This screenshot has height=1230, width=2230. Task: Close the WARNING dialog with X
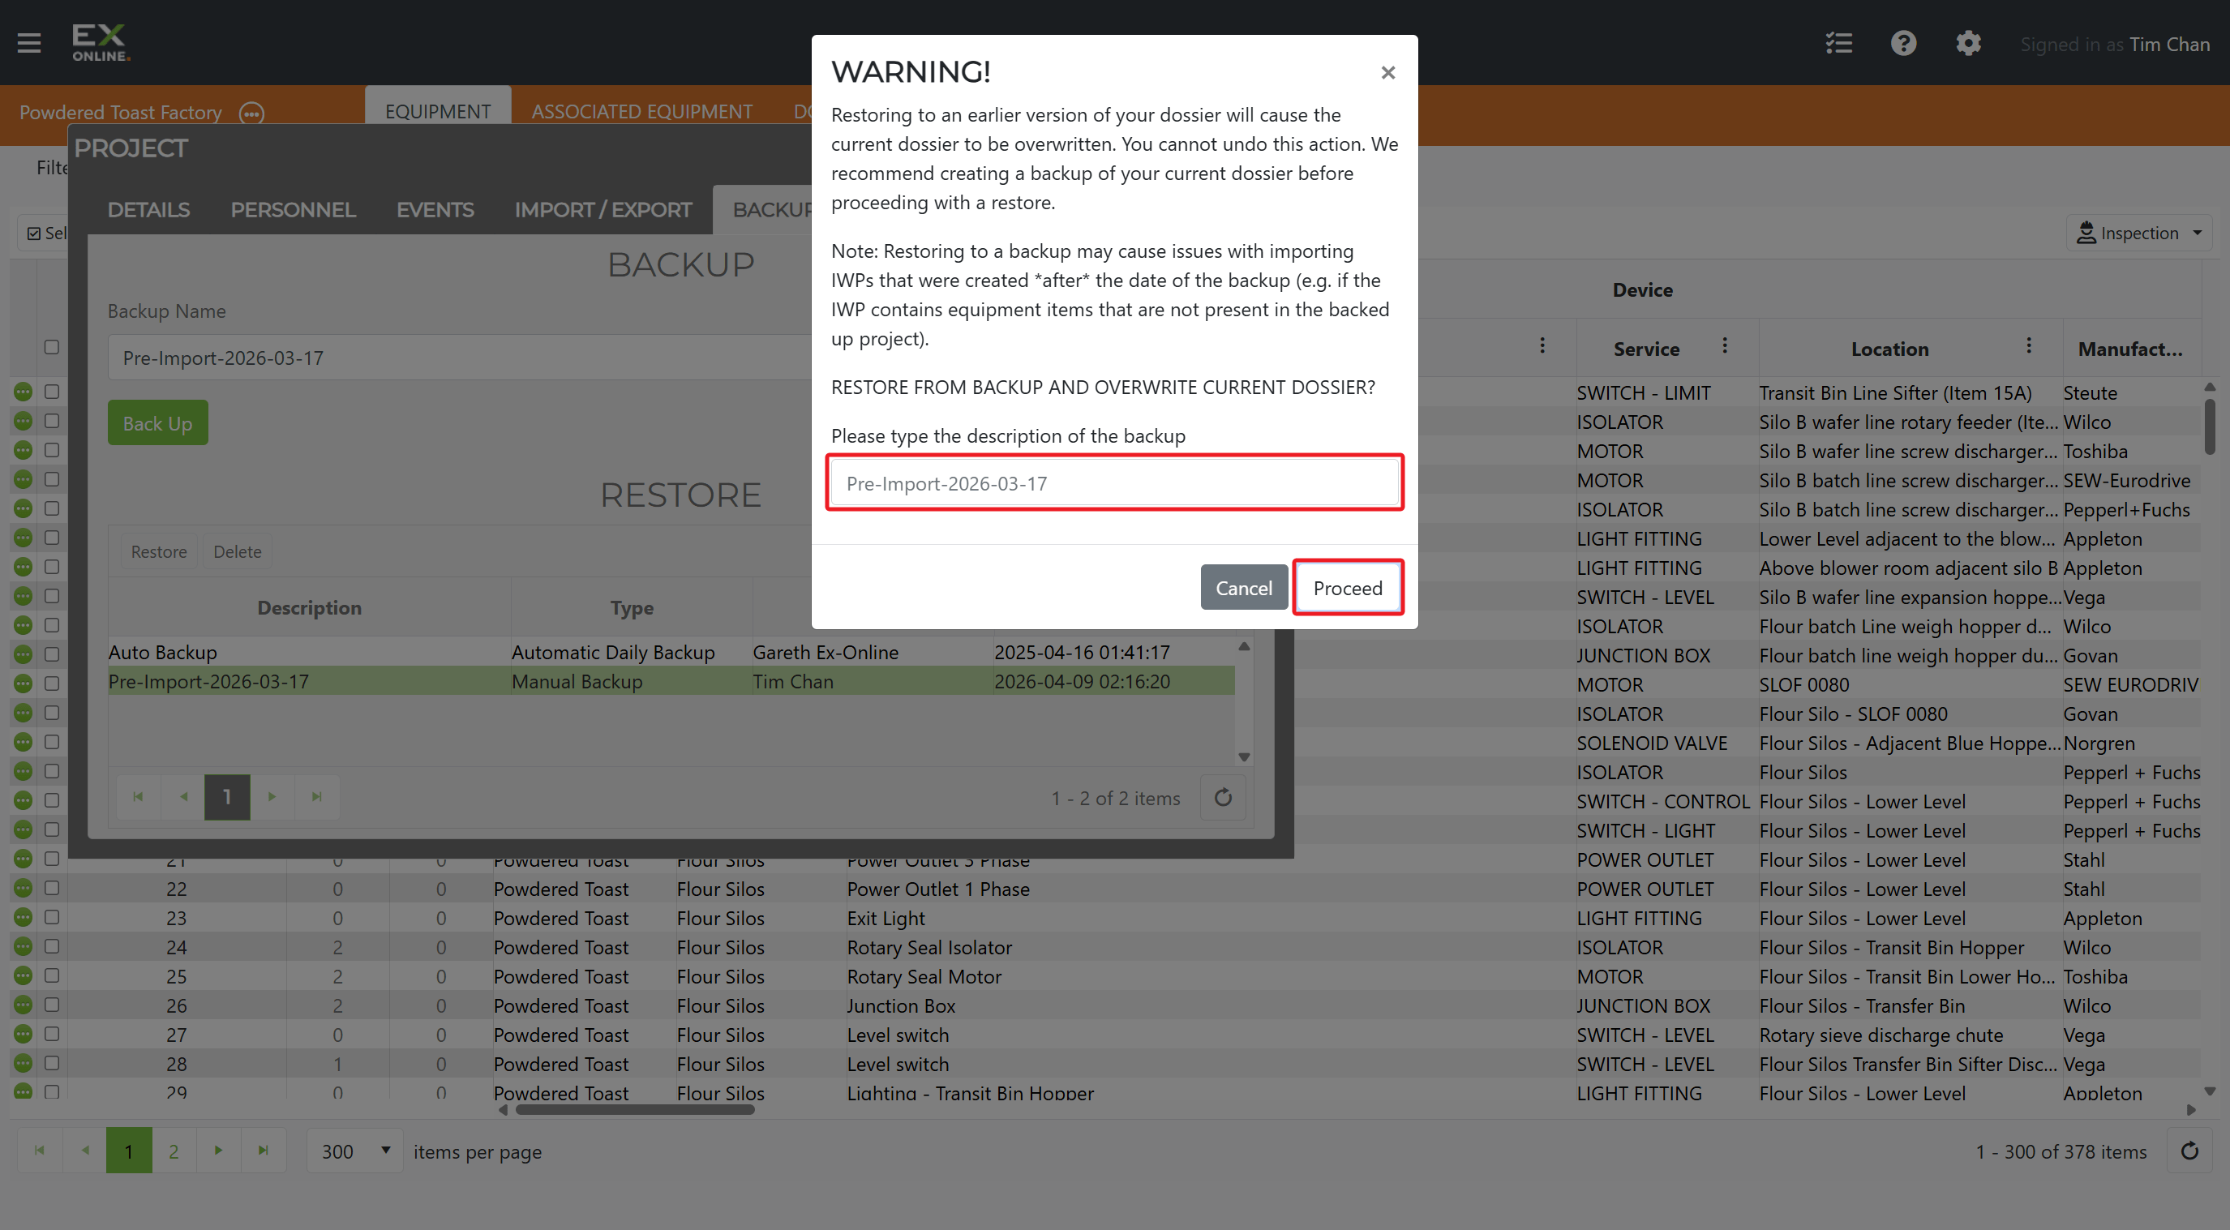pyautogui.click(x=1387, y=73)
